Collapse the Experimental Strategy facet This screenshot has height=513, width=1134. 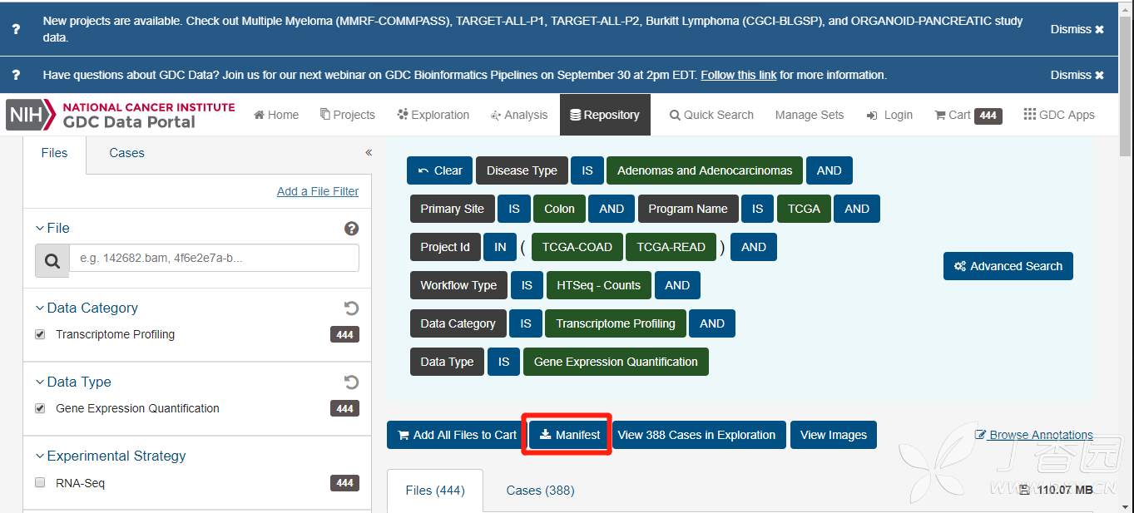[x=111, y=456]
